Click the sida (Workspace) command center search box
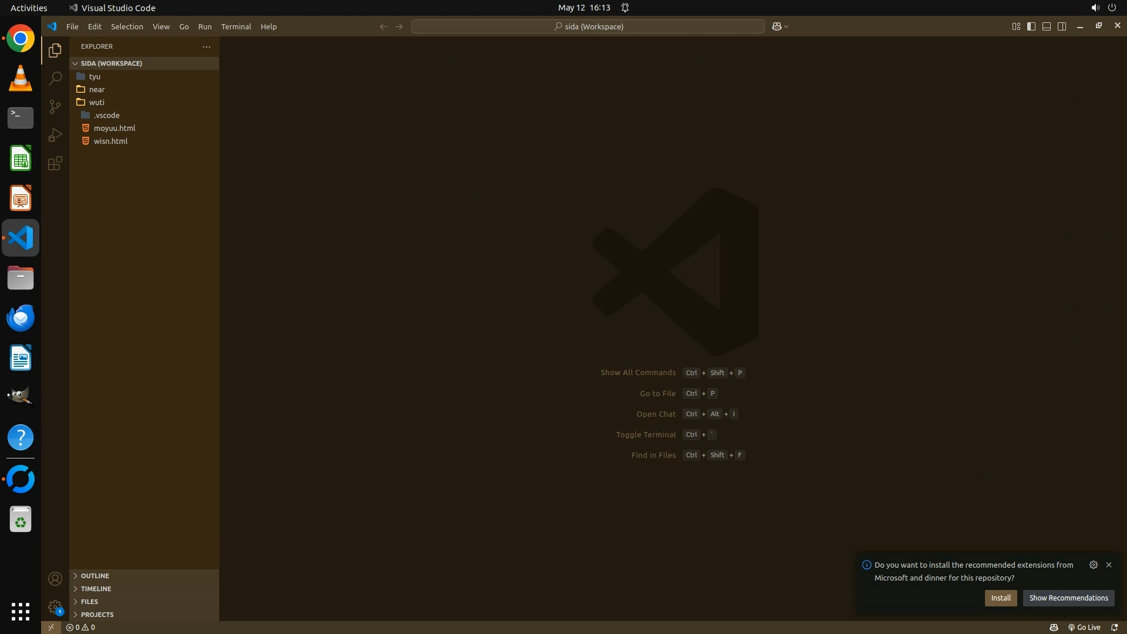 [588, 26]
